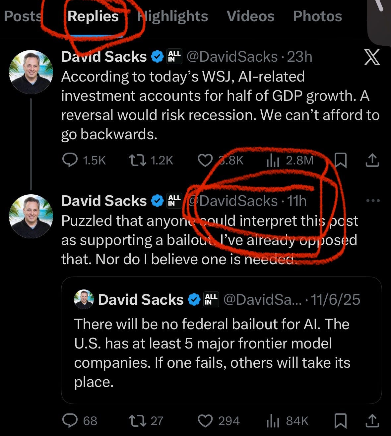View analytics showing 2.8M views

coord(290,160)
